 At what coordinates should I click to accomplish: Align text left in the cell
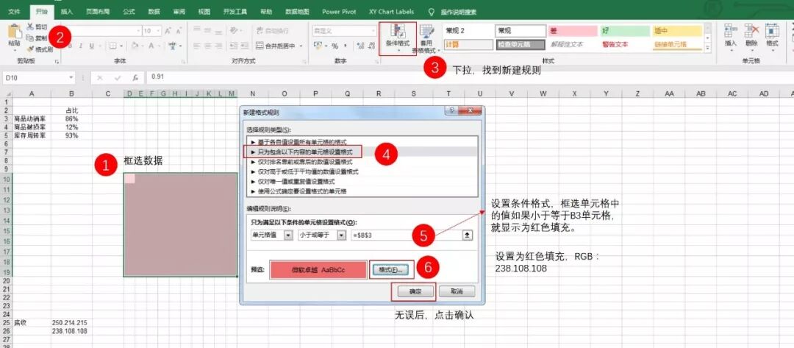coord(196,46)
